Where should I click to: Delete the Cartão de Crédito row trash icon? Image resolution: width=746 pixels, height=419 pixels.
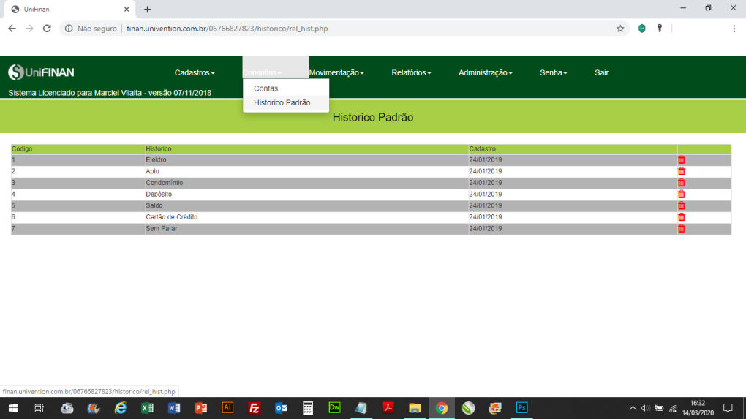(x=682, y=217)
